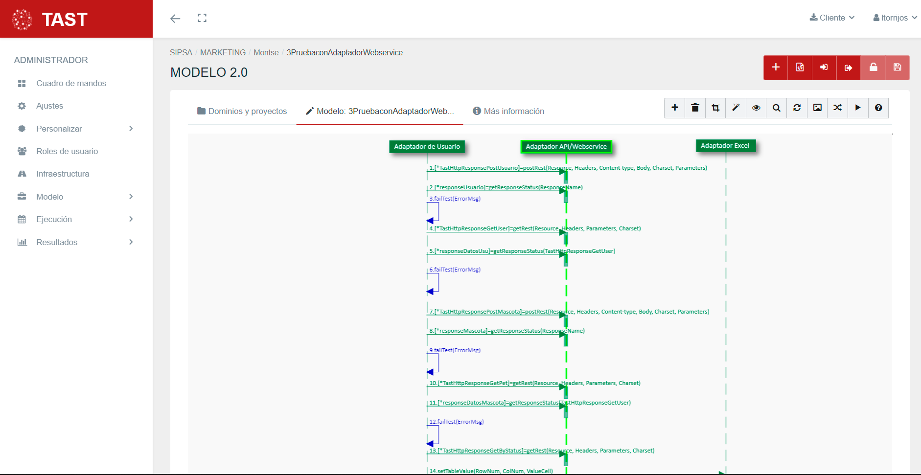921x475 pixels.
Task: Run the model with the play icon
Action: [858, 108]
